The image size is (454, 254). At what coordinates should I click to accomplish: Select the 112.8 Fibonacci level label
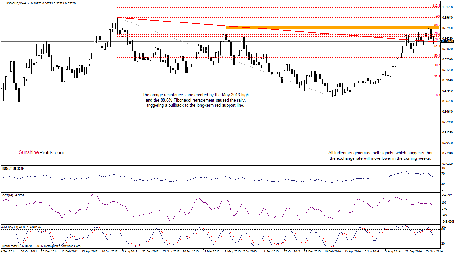[436, 6]
